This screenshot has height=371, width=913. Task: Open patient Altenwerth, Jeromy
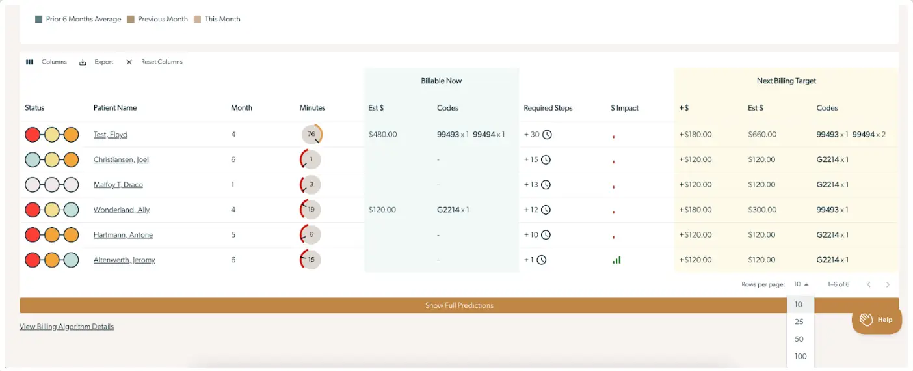click(124, 260)
